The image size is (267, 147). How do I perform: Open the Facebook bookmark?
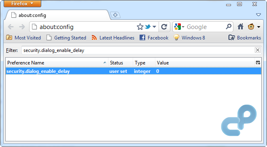coord(154,37)
